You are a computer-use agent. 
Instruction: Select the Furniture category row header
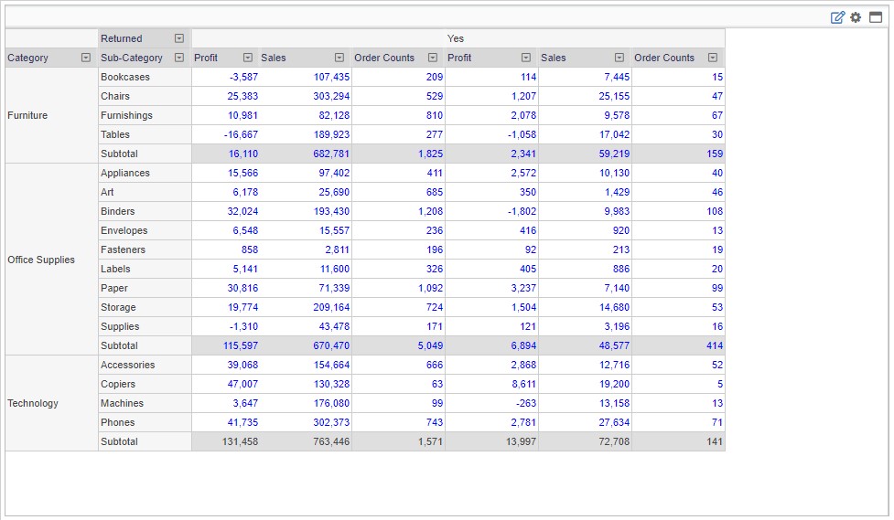27,115
